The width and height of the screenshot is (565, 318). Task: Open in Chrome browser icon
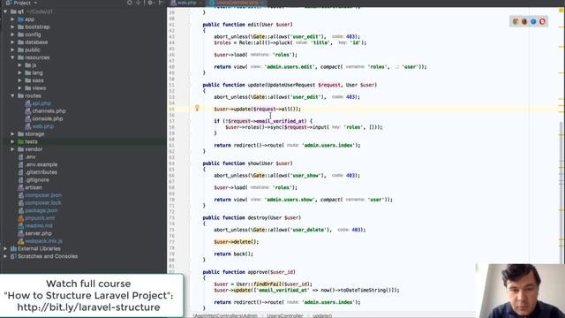tap(516, 21)
